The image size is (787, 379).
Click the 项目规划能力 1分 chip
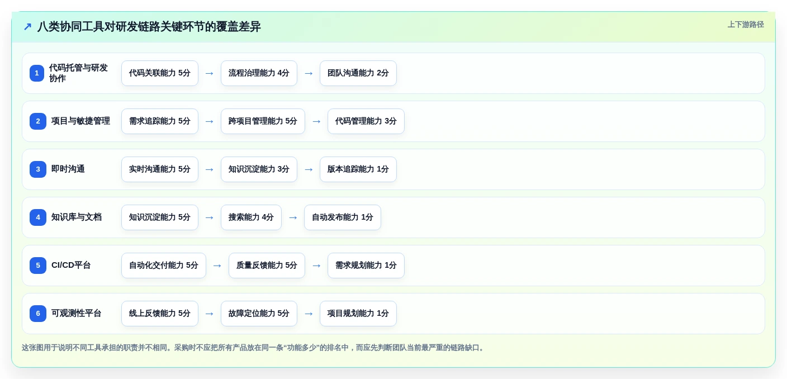click(x=358, y=314)
